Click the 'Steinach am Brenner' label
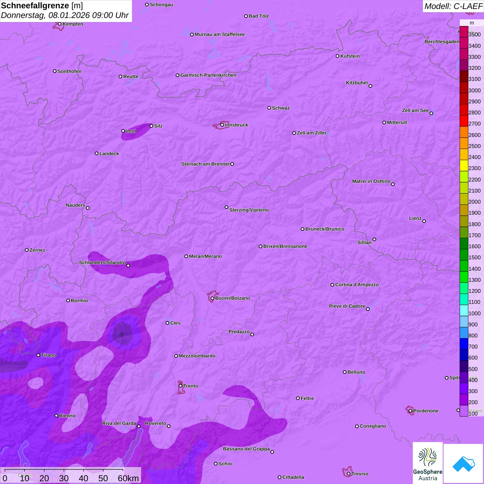Viewport: 484px width, 484px height. pyautogui.click(x=206, y=164)
